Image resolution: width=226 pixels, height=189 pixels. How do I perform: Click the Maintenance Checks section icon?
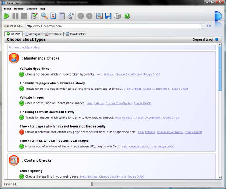(x=14, y=58)
